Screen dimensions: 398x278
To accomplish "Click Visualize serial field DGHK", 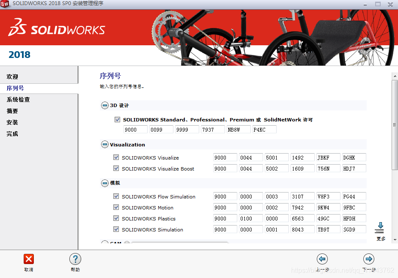I will click(354, 157).
